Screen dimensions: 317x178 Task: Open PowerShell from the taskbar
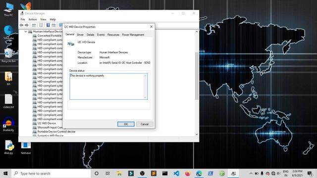click(211, 174)
